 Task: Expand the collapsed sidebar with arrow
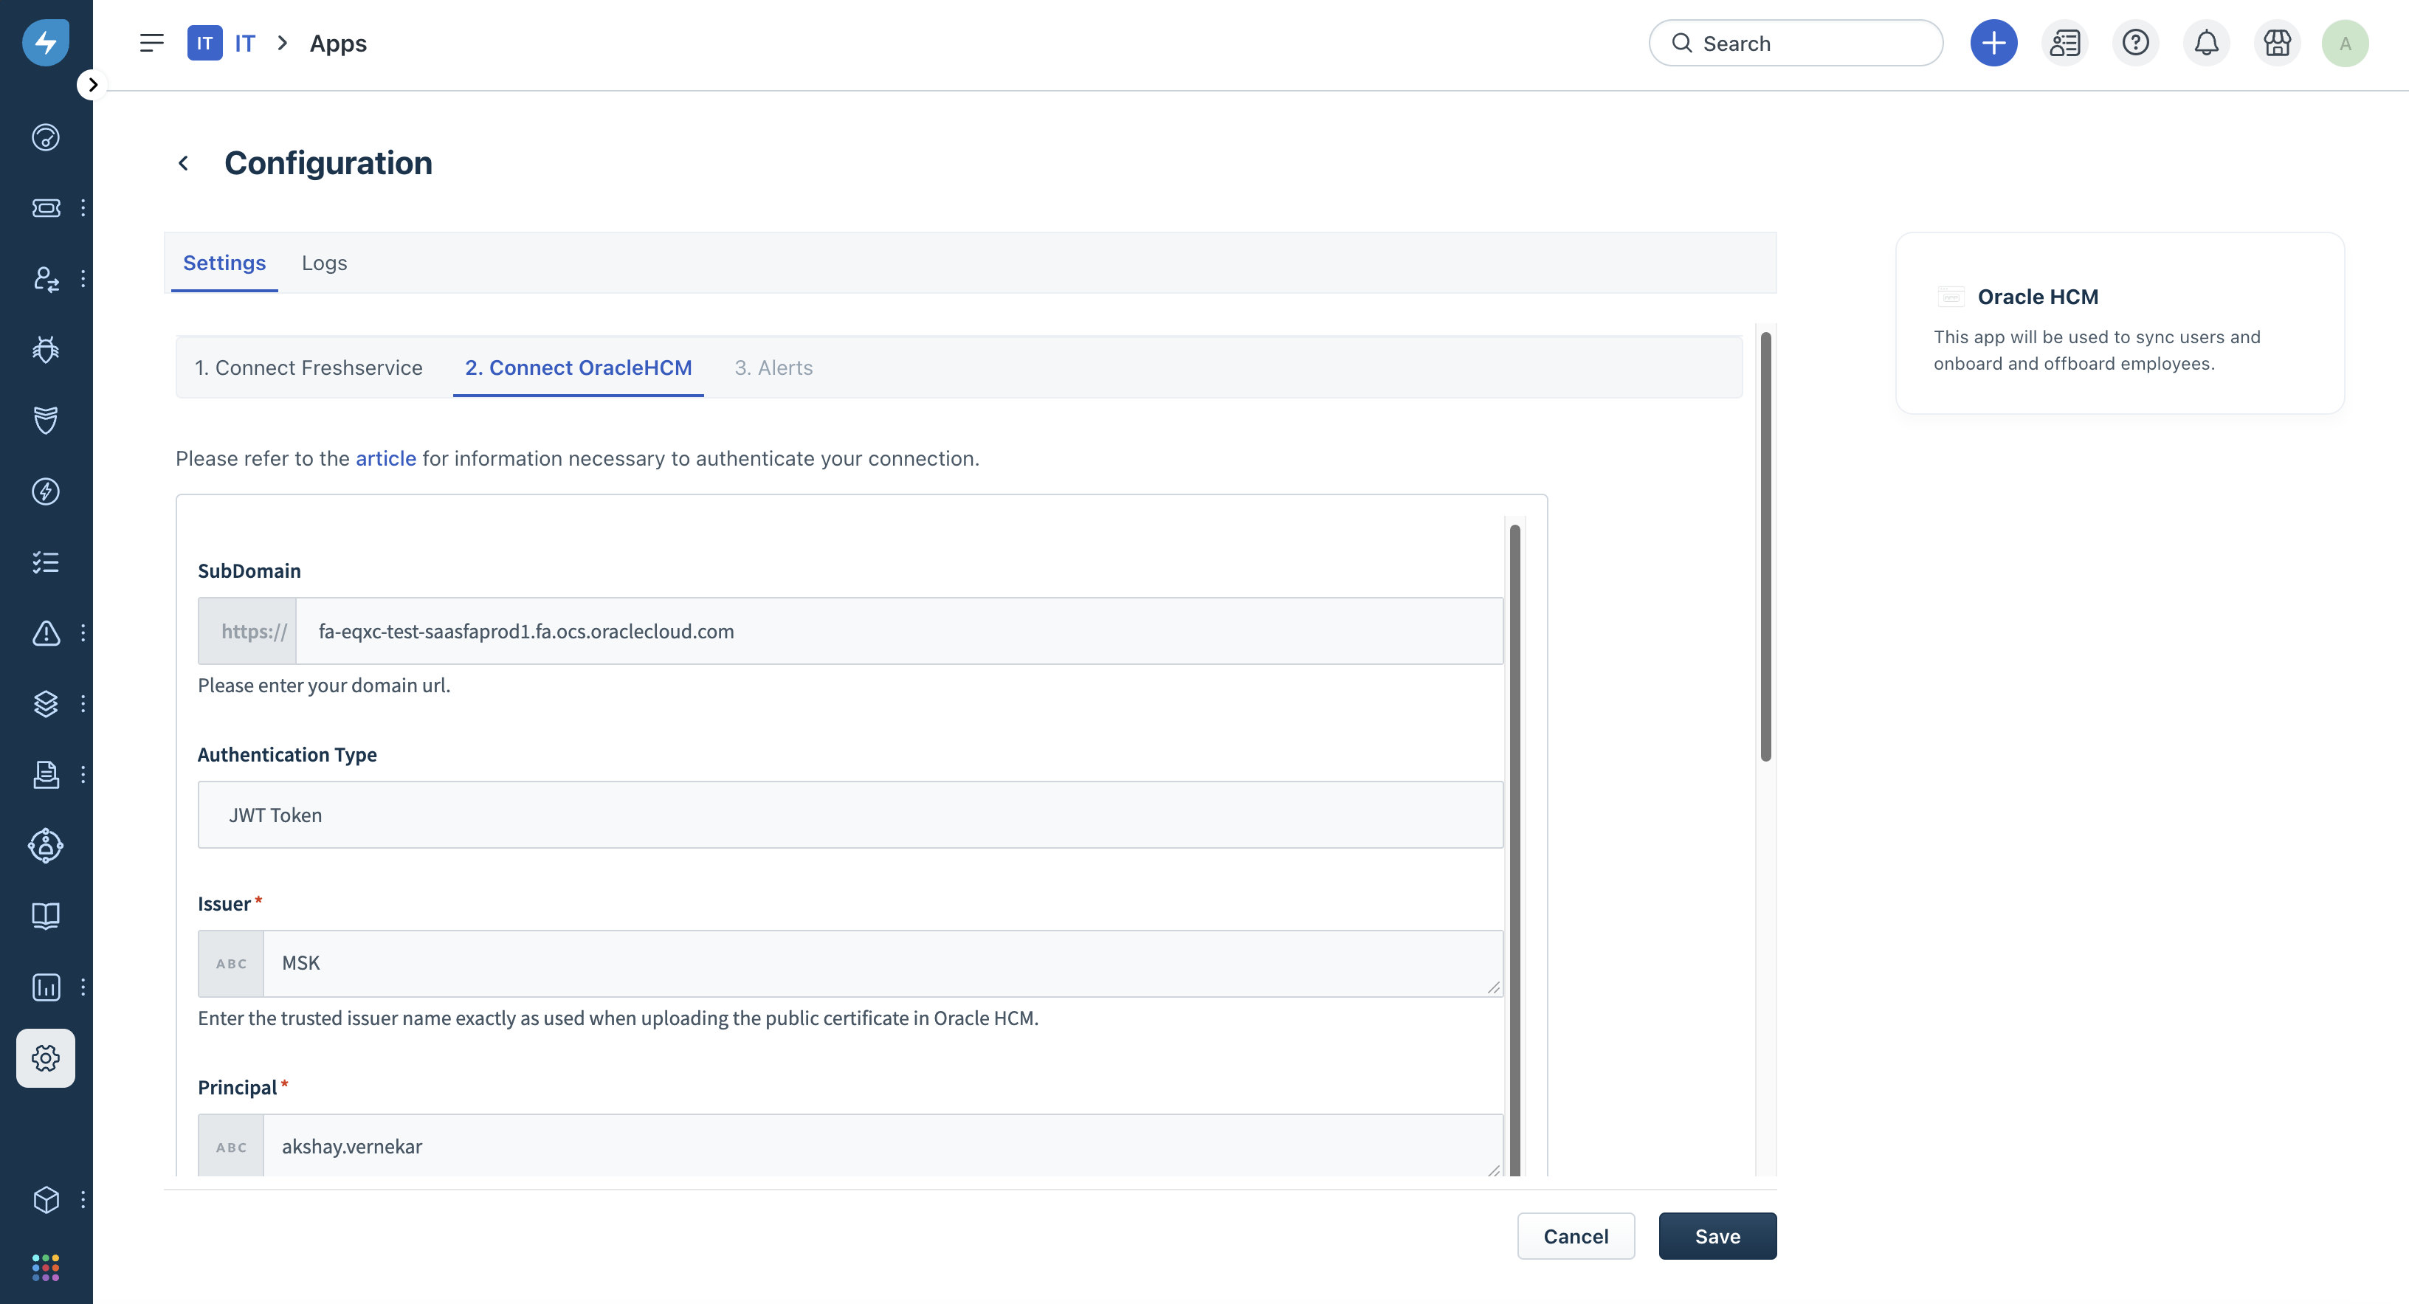pos(92,84)
